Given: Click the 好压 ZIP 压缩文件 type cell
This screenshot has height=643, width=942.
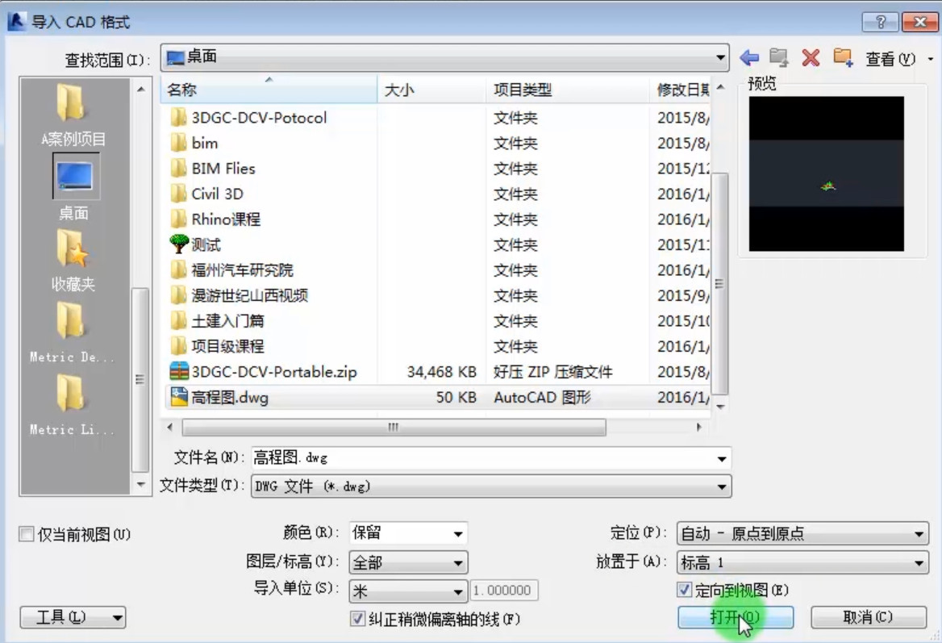Looking at the screenshot, I should click(552, 372).
